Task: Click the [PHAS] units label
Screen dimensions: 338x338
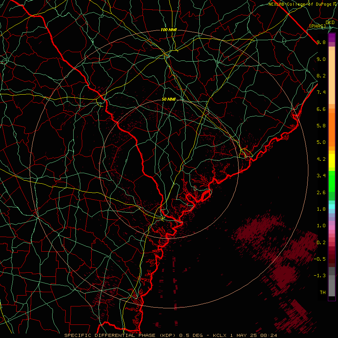Action: pyautogui.click(x=318, y=26)
